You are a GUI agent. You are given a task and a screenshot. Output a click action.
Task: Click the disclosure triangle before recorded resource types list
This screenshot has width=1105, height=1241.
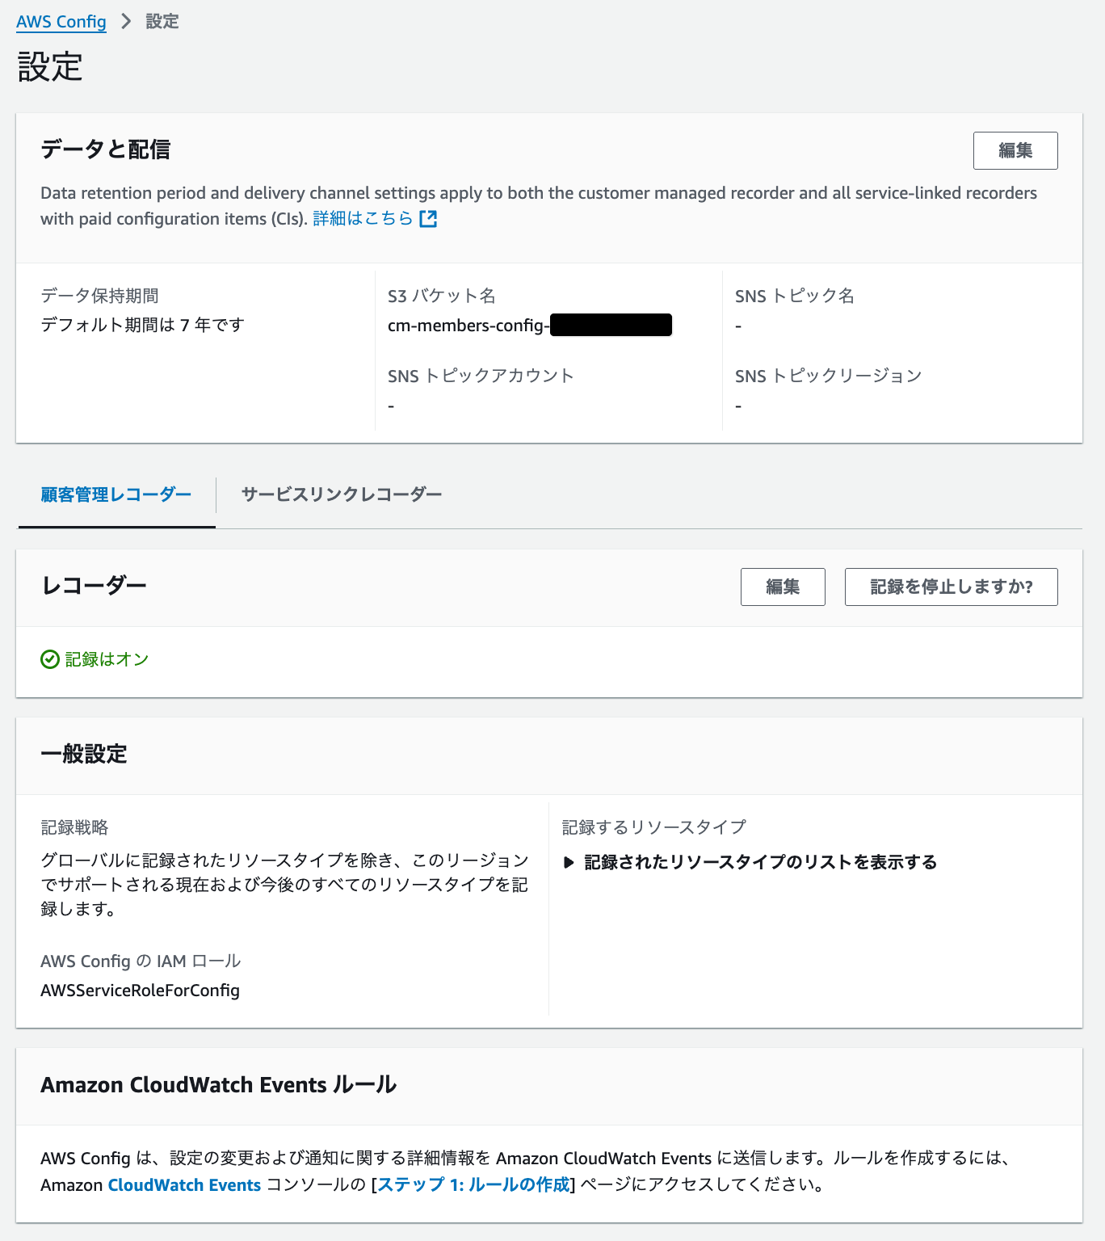[x=569, y=862]
